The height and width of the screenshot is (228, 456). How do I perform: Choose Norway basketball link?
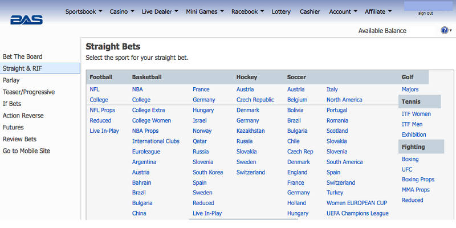[202, 131]
